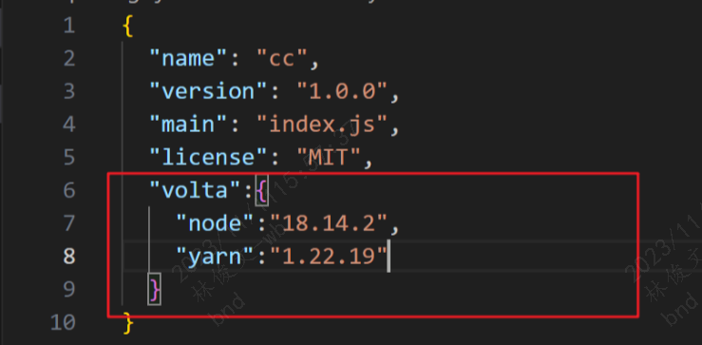Click the "license" key text
This screenshot has width=702, height=345.
208,157
